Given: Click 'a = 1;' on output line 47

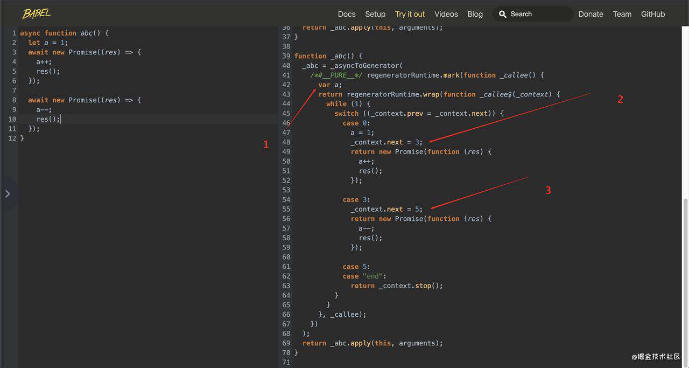Looking at the screenshot, I should point(363,133).
